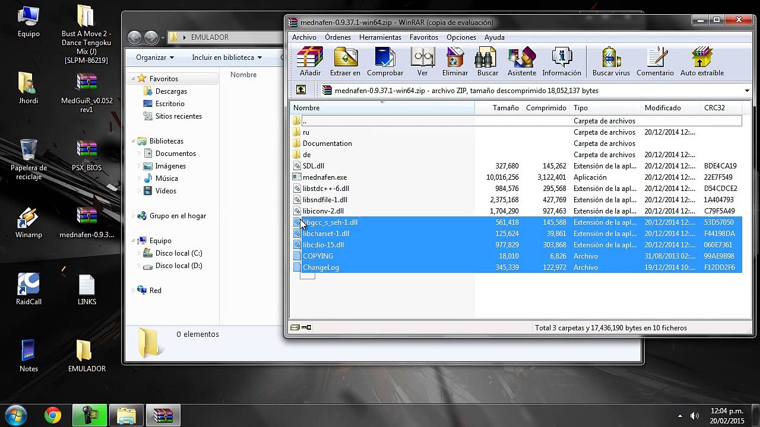
Task: Select the Papelera de reciclaje desktop icon
Action: click(x=28, y=159)
